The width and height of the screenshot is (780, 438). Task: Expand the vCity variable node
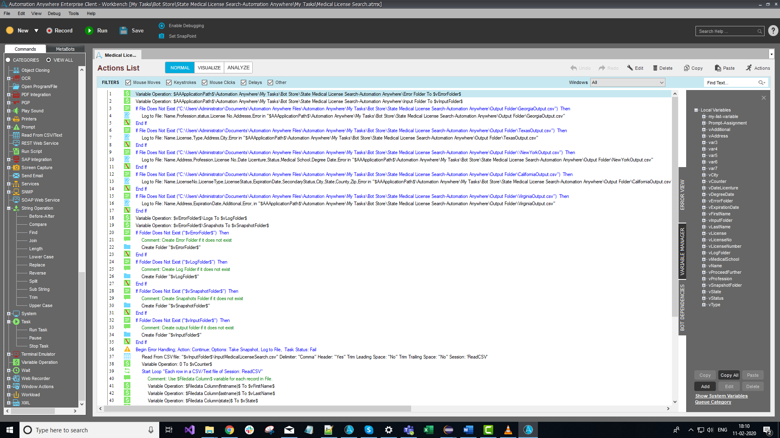pyautogui.click(x=704, y=175)
